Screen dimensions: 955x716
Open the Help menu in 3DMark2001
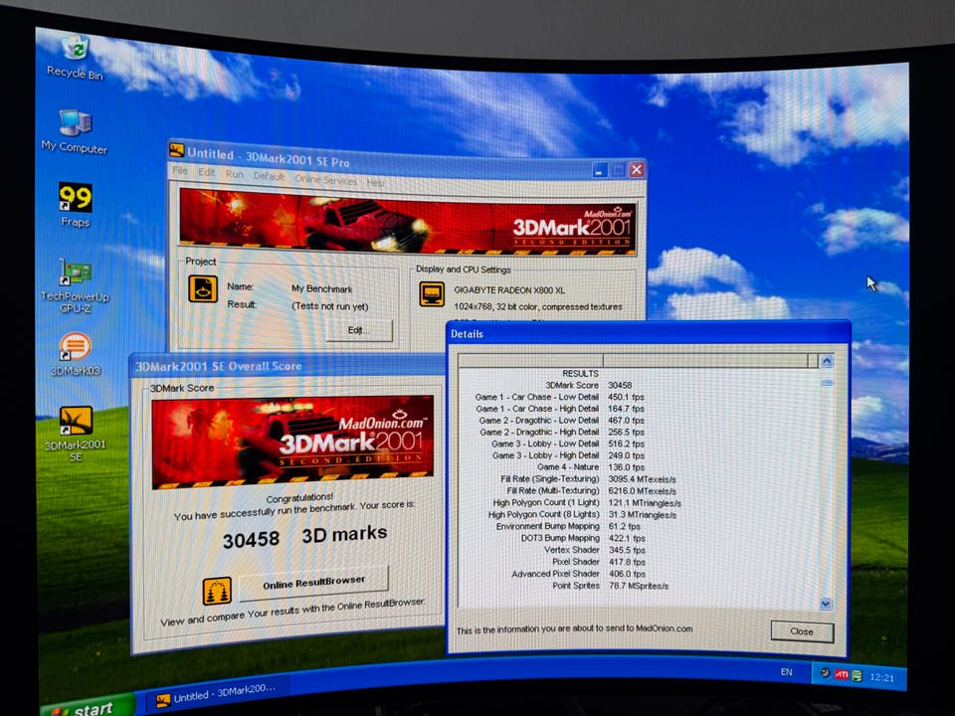click(375, 183)
